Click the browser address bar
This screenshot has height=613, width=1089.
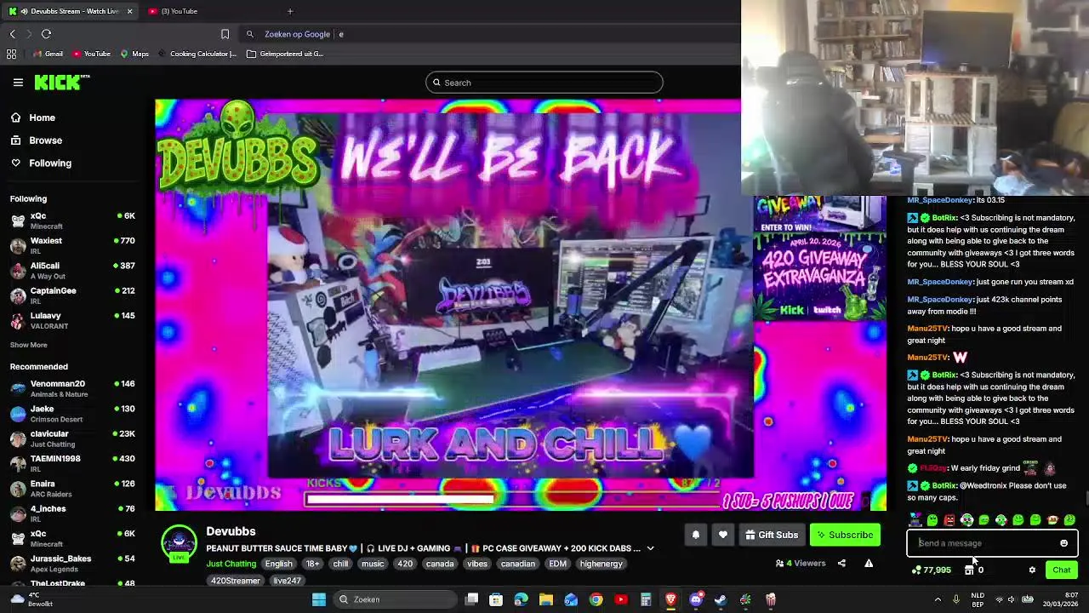[489, 34]
